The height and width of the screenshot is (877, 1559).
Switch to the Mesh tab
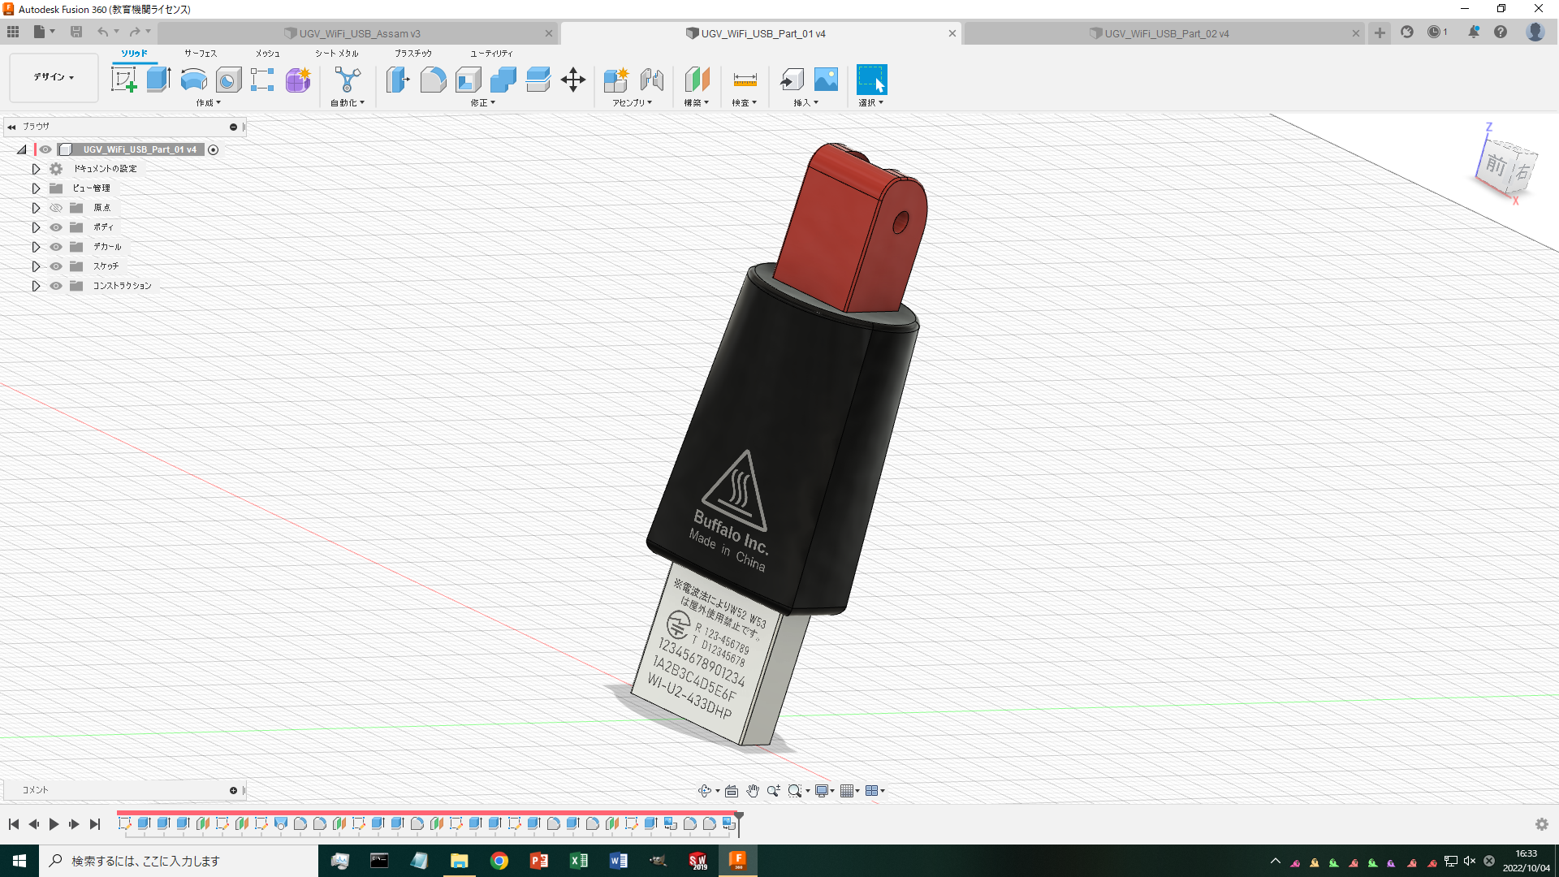268,54
